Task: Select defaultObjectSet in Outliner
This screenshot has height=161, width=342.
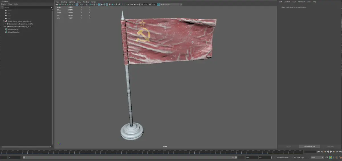Action: pos(14,32)
